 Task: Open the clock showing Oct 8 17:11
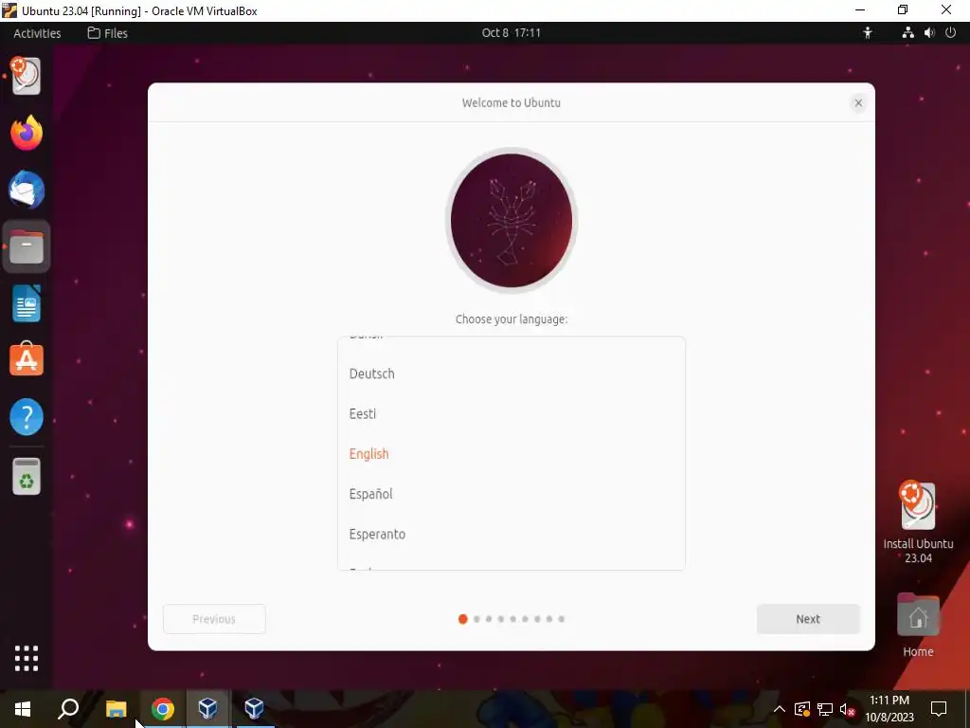511,33
